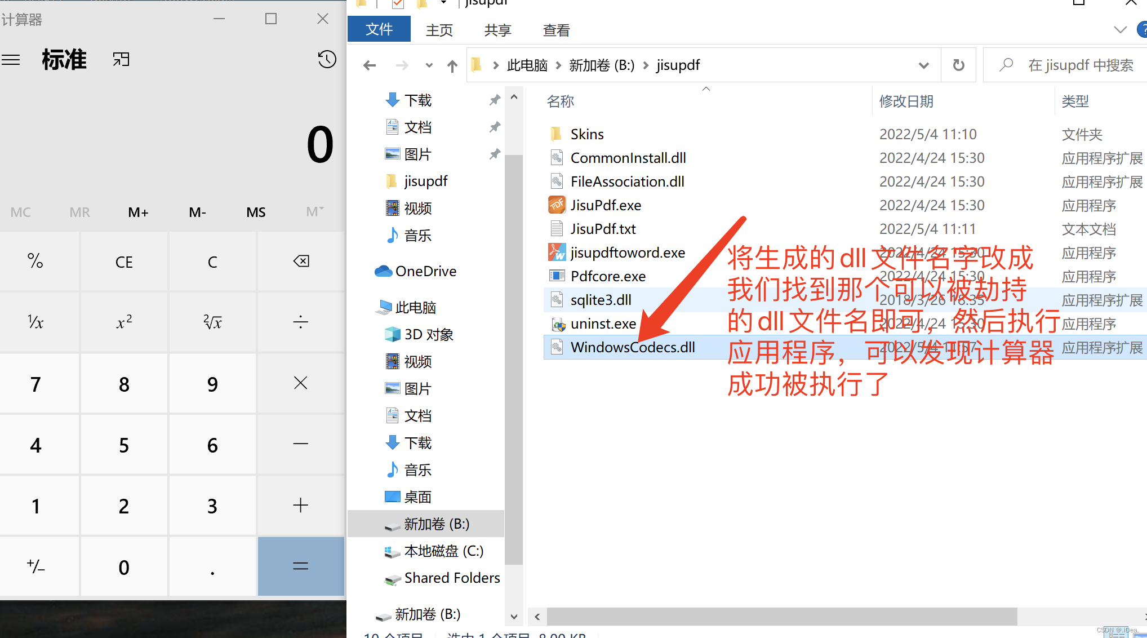Go up one folder level
The width and height of the screenshot is (1147, 638).
tap(452, 66)
